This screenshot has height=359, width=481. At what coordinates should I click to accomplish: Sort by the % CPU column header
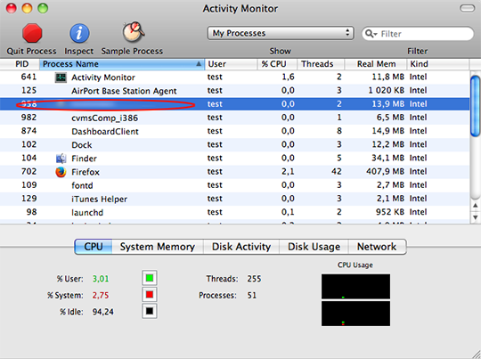[277, 64]
